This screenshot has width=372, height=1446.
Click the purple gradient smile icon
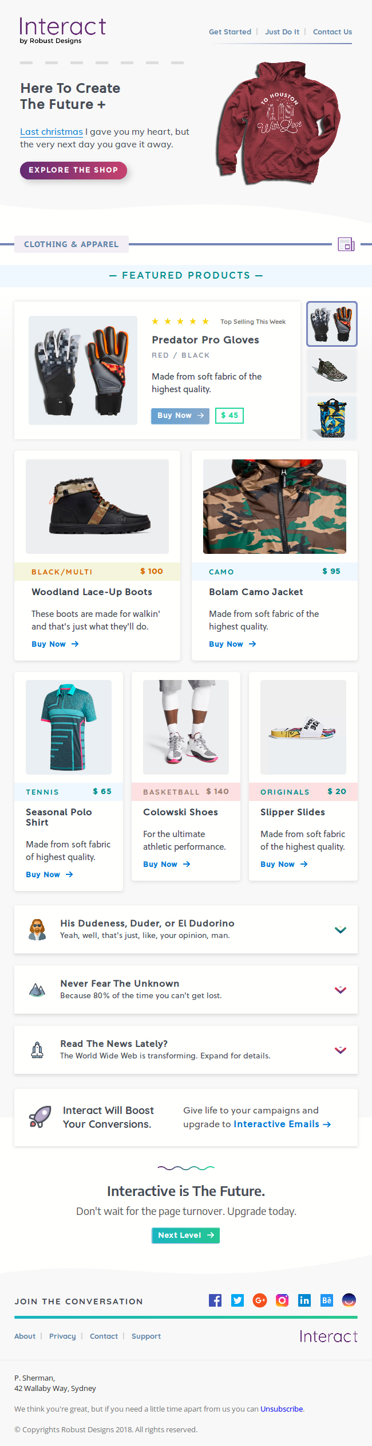point(349,1300)
